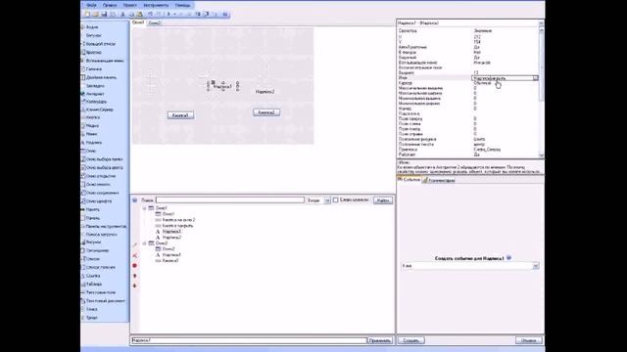Open the Клик event type dropdown
Screen dimensions: 627x352
click(x=536, y=266)
